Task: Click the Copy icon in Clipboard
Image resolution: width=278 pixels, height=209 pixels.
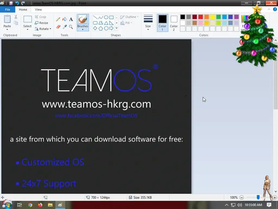Action: [x=16, y=23]
